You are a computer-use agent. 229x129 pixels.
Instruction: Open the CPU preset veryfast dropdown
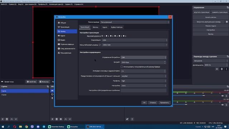[x=143, y=76]
